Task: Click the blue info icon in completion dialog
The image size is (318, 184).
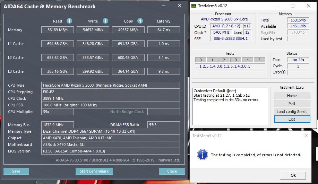Action: tap(202, 155)
